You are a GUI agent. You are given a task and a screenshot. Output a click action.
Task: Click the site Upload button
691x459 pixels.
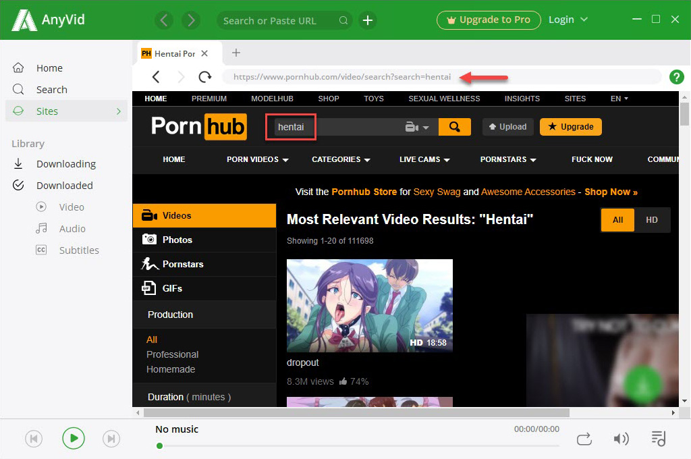(507, 127)
